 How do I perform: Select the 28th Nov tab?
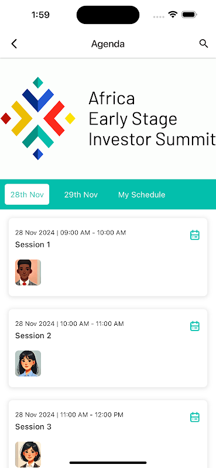click(27, 194)
